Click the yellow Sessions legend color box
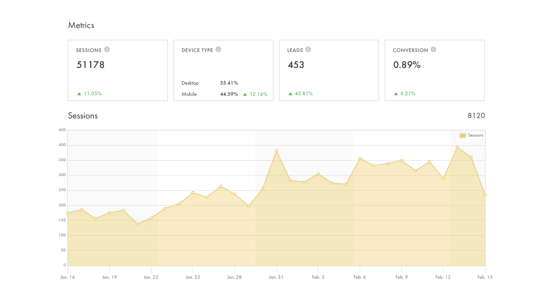Viewport: 553px width, 301px height. pos(463,135)
